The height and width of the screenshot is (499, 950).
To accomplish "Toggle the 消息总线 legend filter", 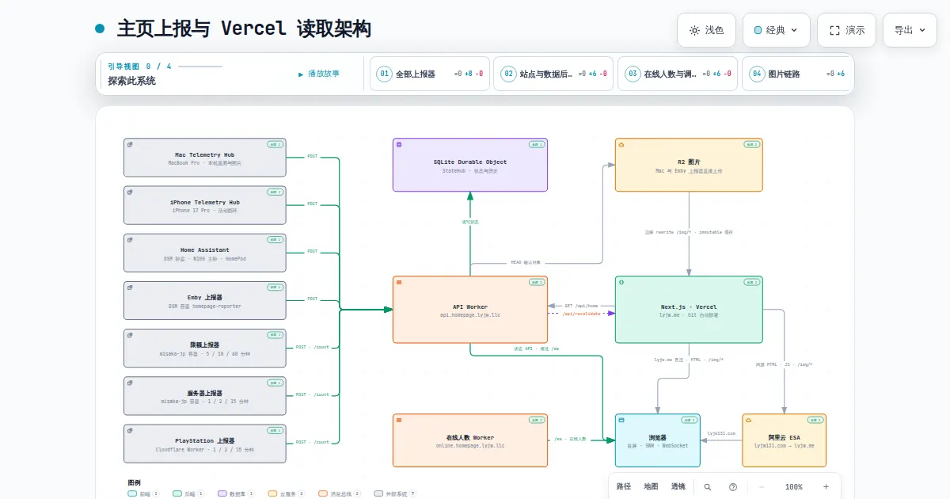I will tap(339, 493).
